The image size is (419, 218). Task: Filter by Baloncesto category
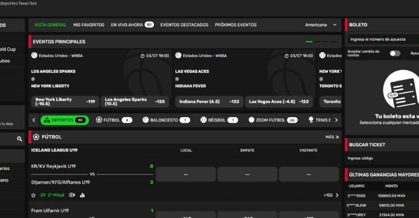[166, 120]
